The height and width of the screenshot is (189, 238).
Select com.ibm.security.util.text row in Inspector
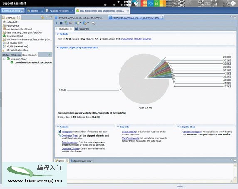[19, 29]
